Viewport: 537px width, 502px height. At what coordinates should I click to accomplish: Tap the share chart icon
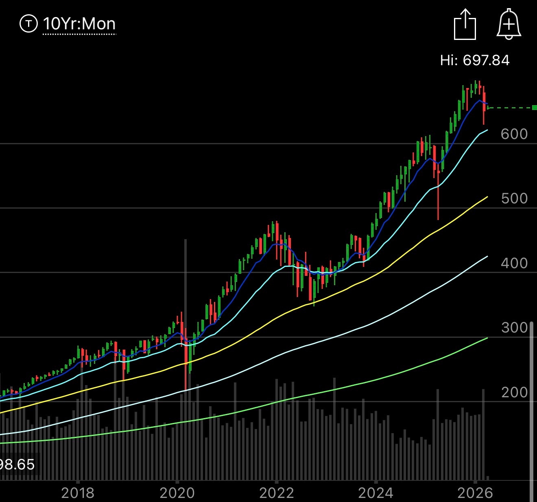[x=465, y=24]
